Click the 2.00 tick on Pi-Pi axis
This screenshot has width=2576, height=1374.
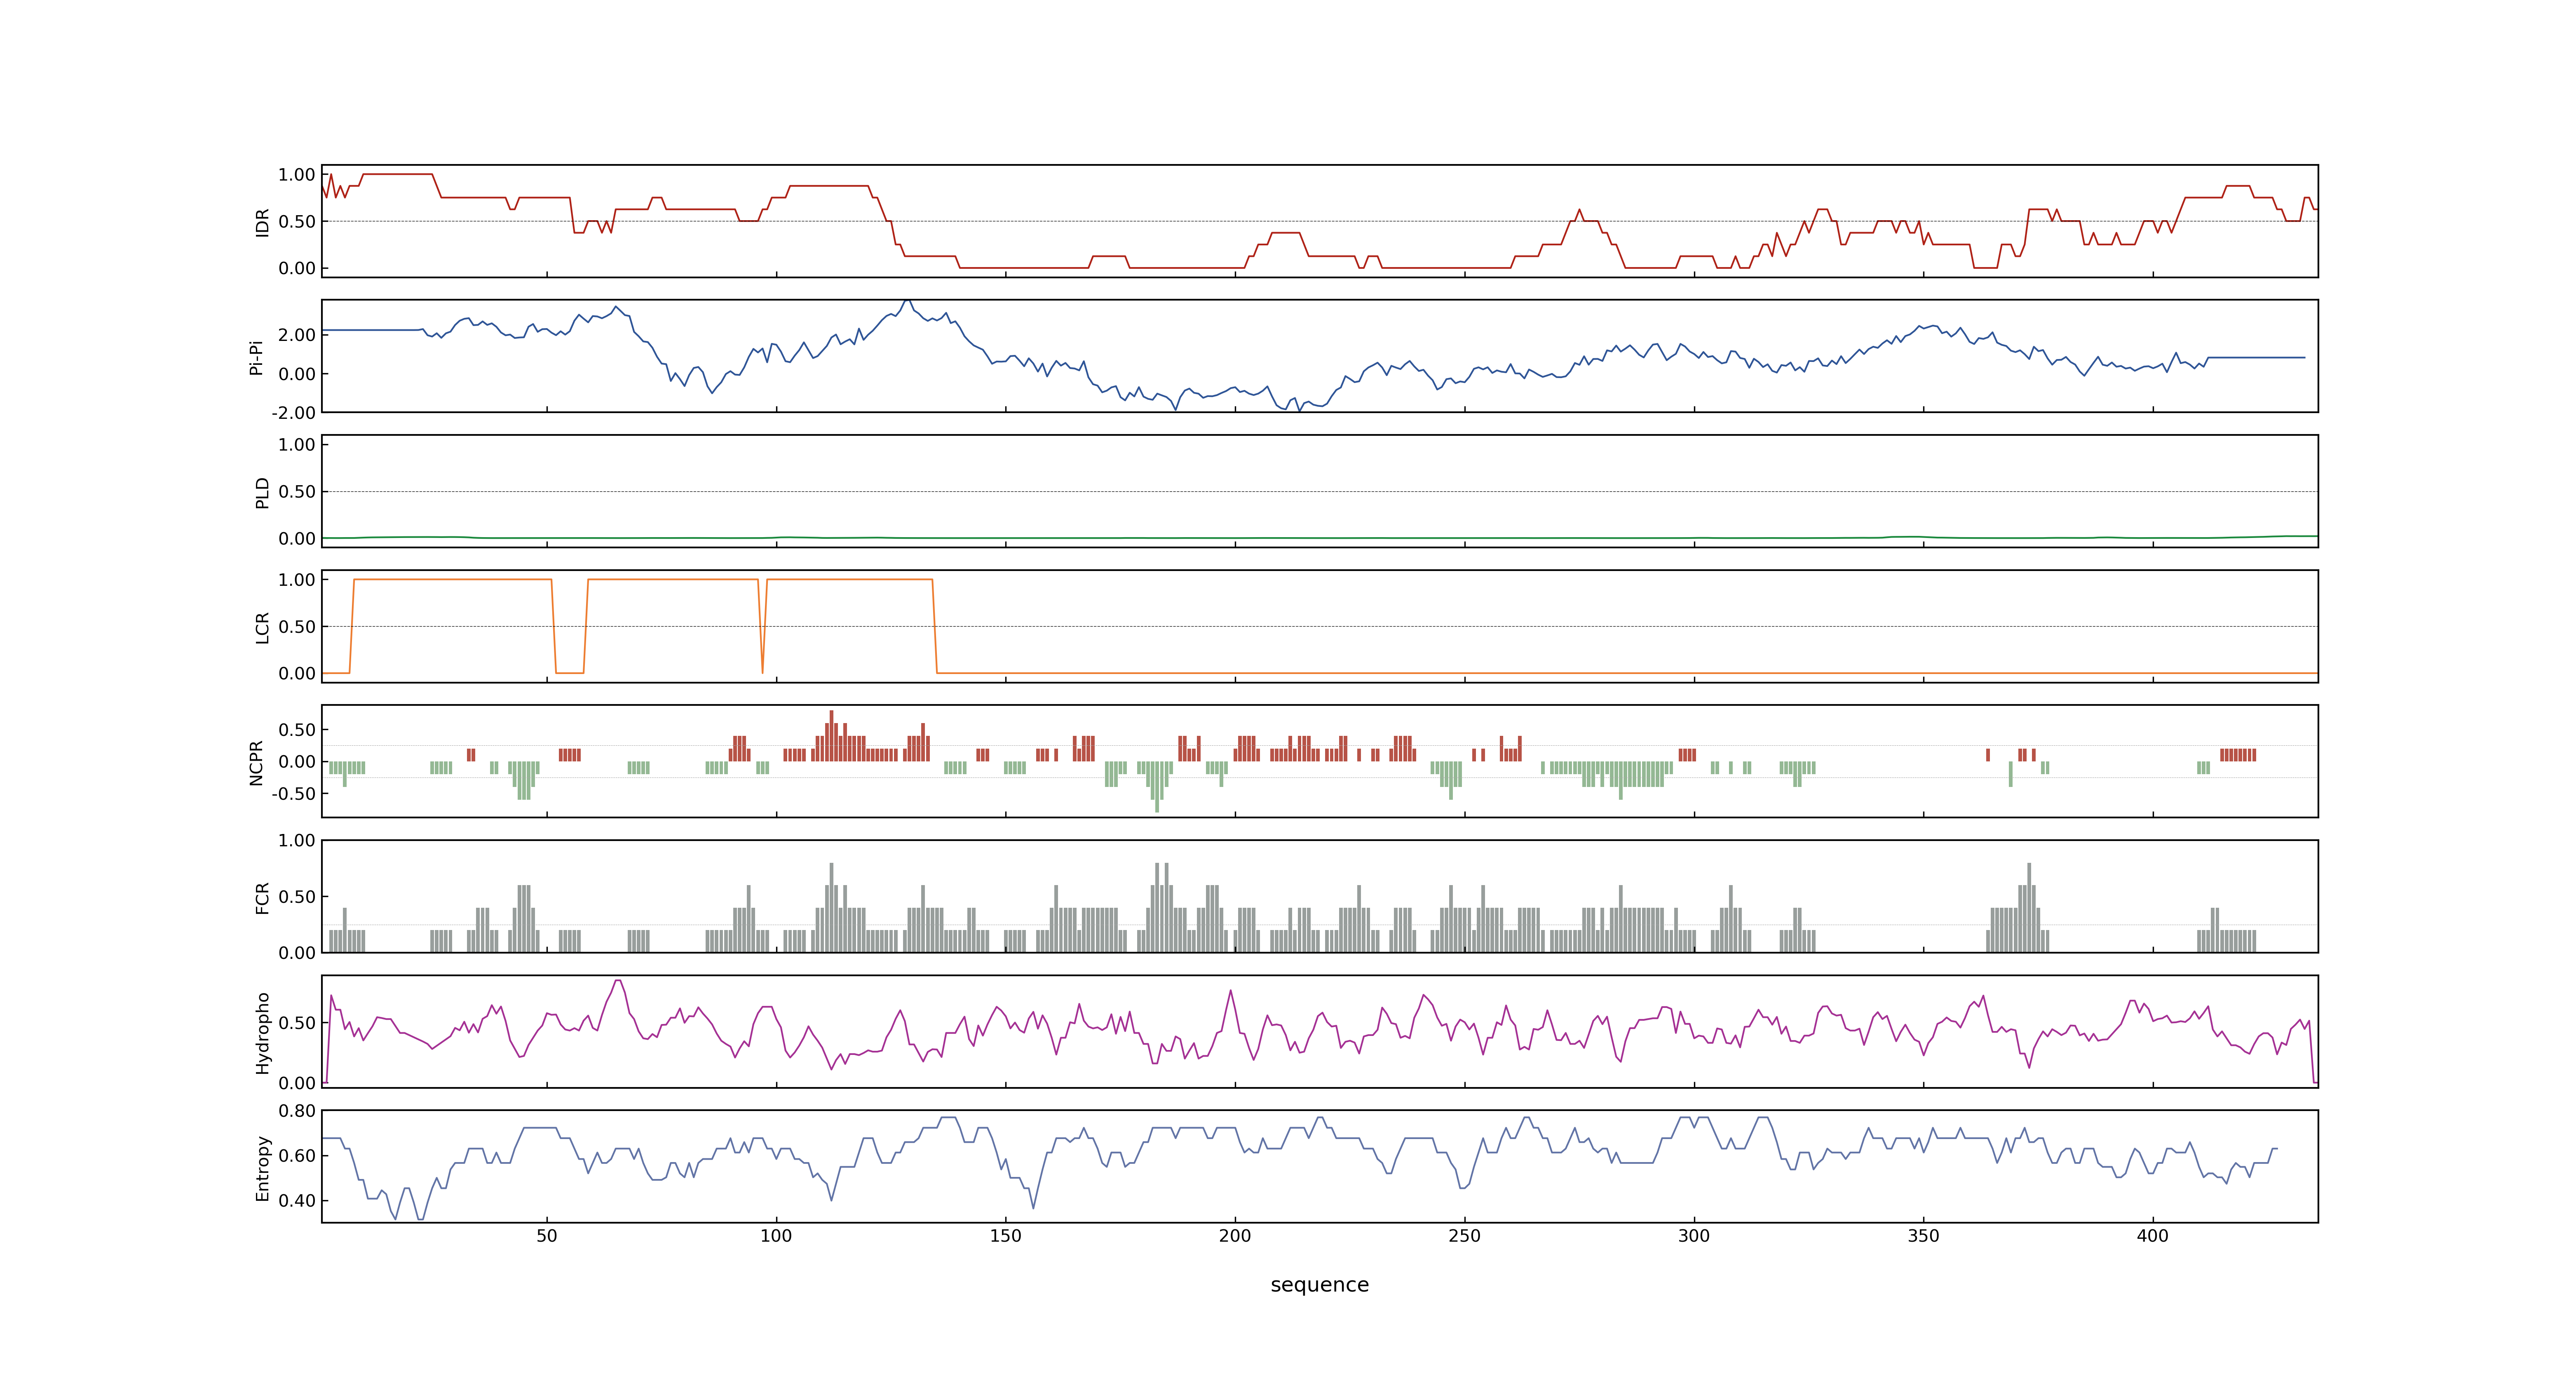[x=297, y=335]
